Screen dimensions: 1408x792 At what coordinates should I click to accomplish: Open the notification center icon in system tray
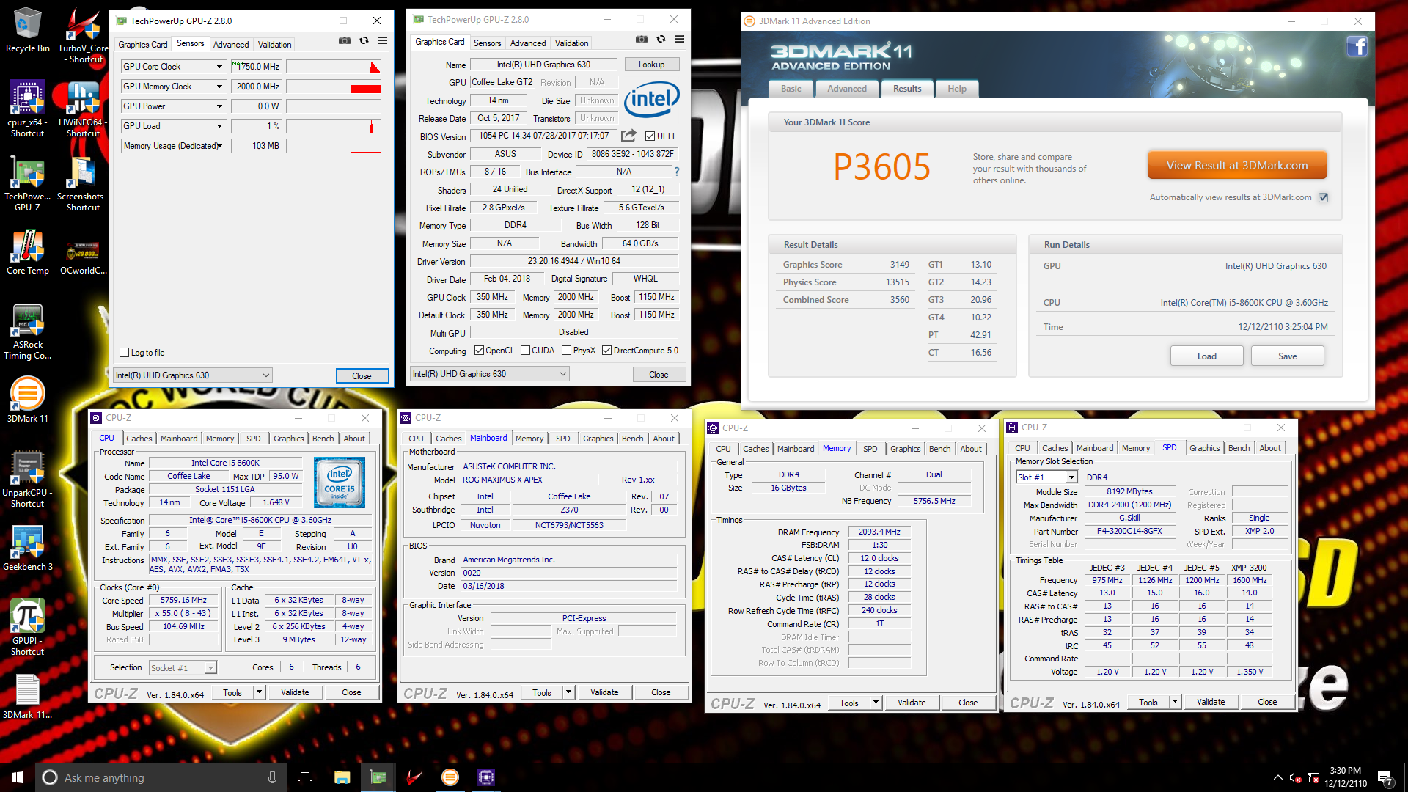(1385, 777)
